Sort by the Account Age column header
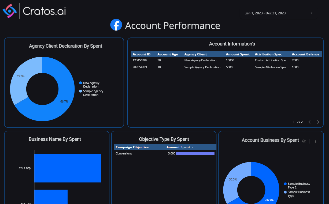 pyautogui.click(x=168, y=54)
